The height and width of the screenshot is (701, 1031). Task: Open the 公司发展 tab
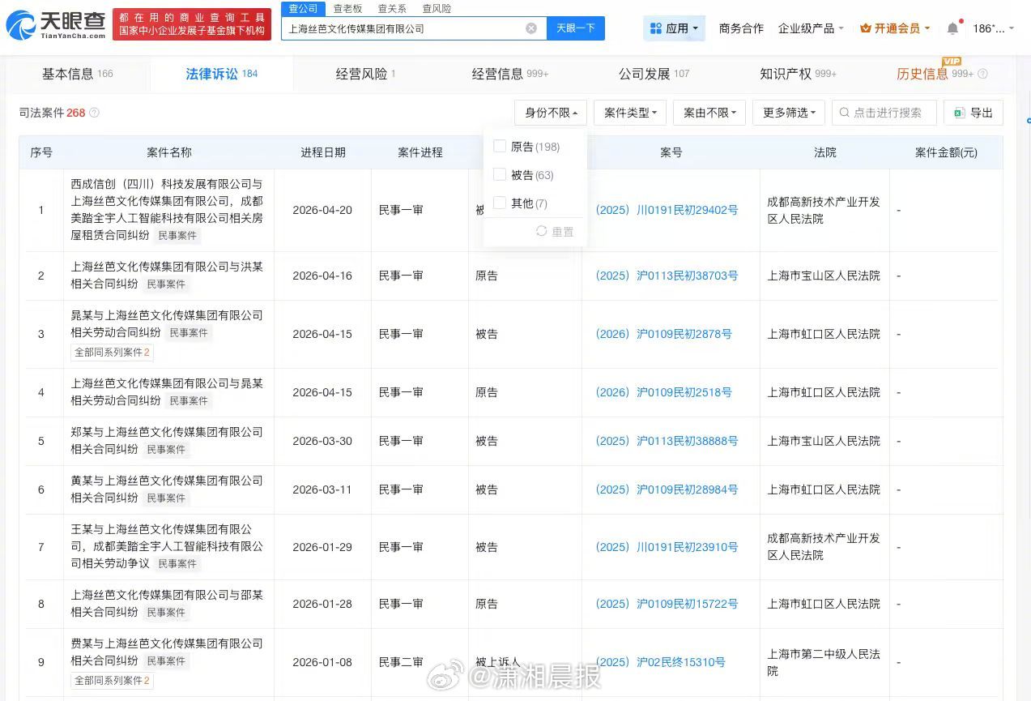654,74
